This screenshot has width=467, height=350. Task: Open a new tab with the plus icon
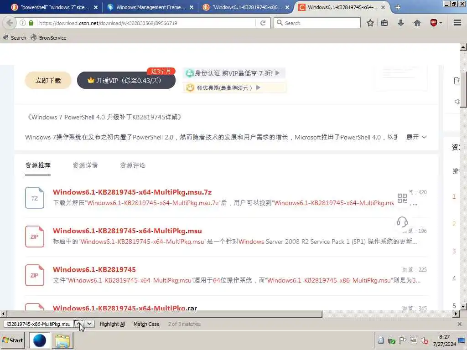(x=398, y=7)
